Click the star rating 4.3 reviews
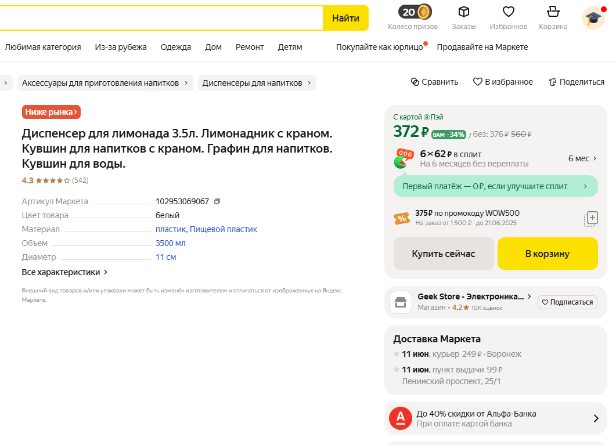Viewport: 616px width, 445px height. [55, 180]
